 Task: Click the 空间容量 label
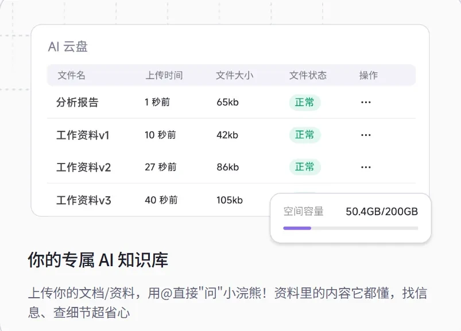304,211
